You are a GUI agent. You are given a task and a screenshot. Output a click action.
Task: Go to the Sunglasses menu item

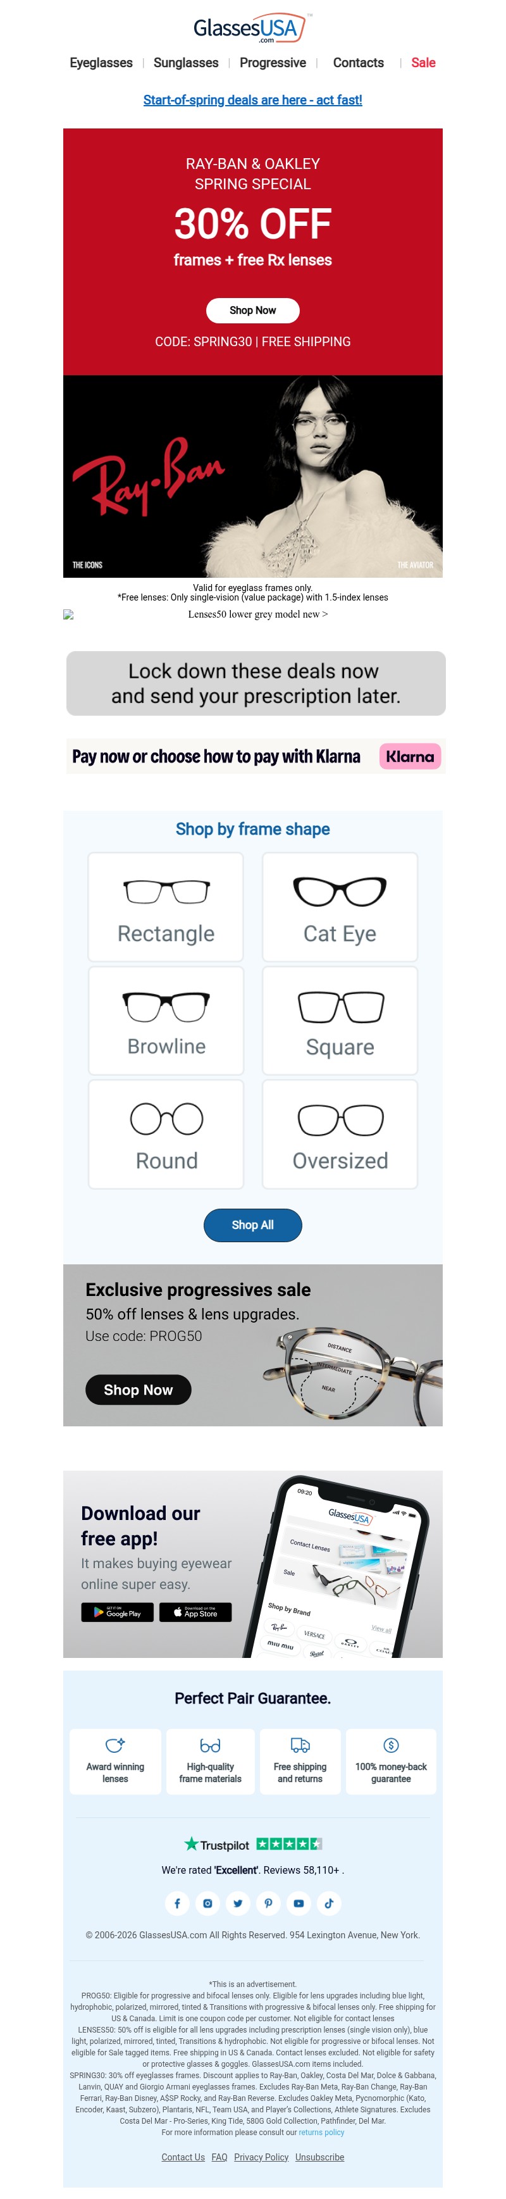(x=186, y=63)
